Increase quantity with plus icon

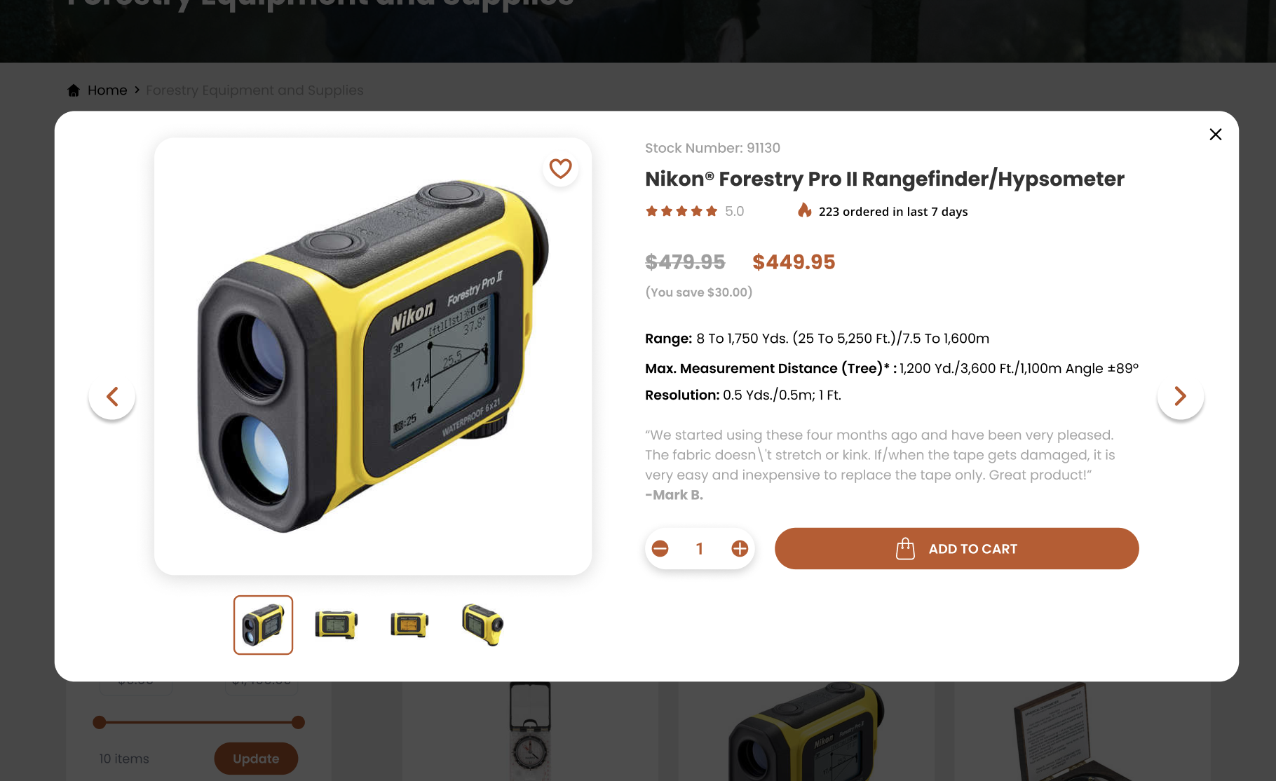[740, 549]
